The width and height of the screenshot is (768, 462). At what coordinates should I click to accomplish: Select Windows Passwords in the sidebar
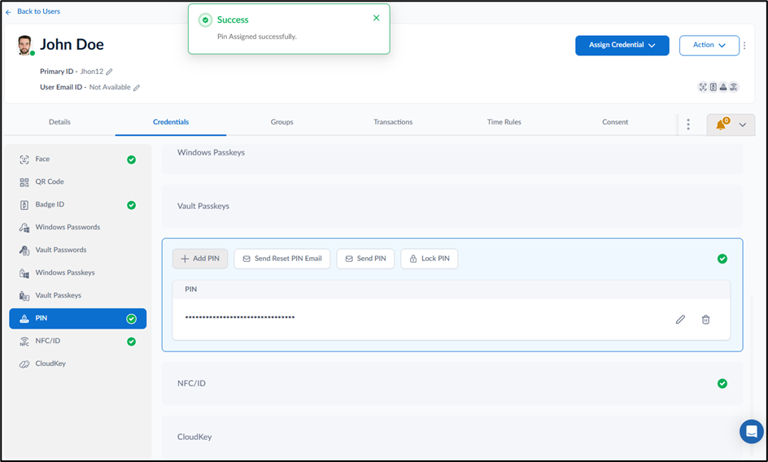point(78,227)
